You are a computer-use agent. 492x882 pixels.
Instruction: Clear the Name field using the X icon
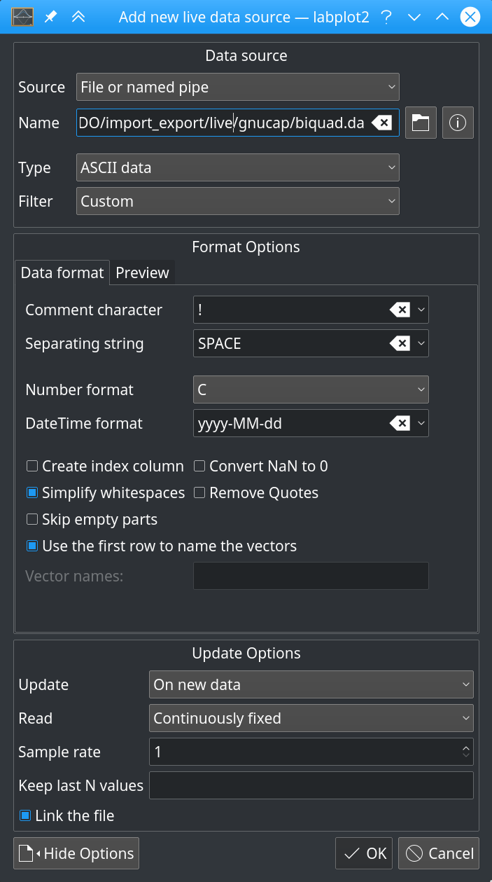coord(382,123)
